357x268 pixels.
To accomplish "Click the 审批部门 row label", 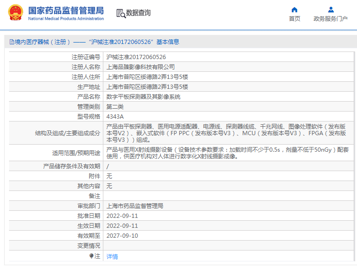I will (x=89, y=206).
